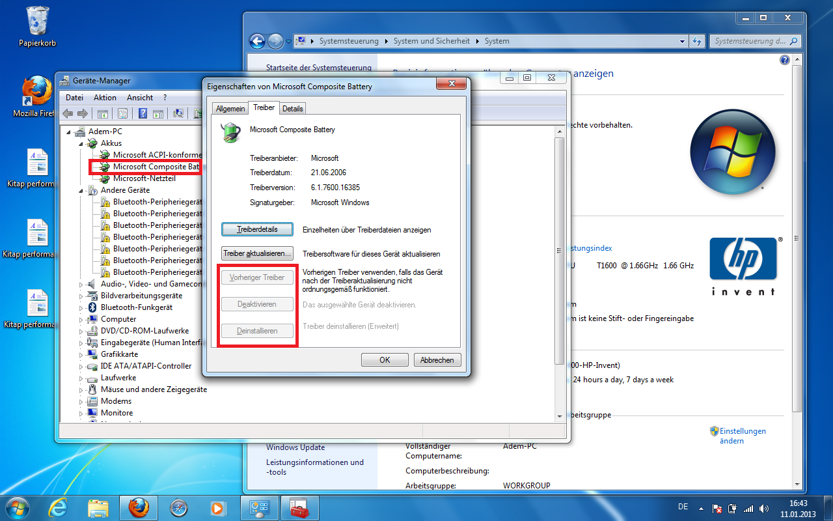Click the Safari compass icon in taskbar
This screenshot has height=521, width=833.
(x=178, y=507)
